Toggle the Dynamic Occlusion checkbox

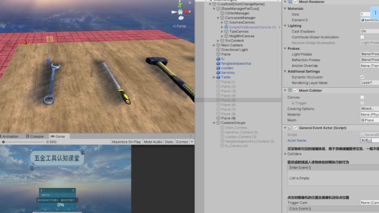pos(362,77)
